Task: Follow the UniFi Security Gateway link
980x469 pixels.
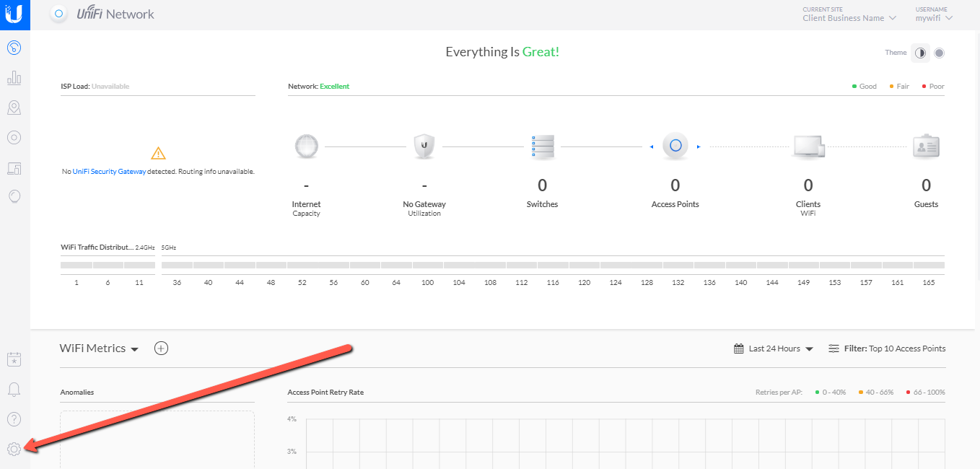Action: tap(109, 172)
